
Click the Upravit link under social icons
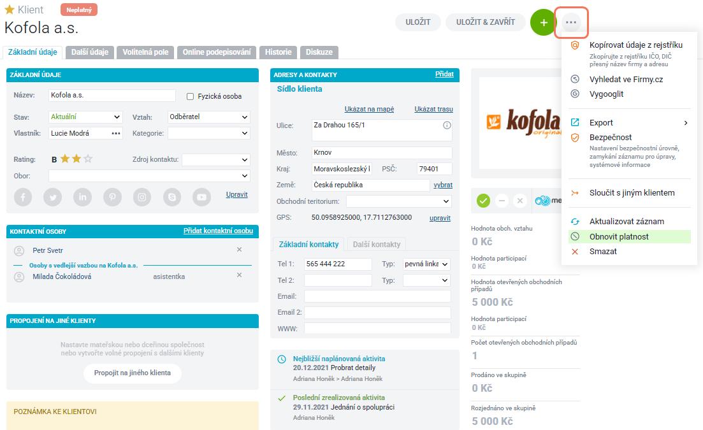236,194
